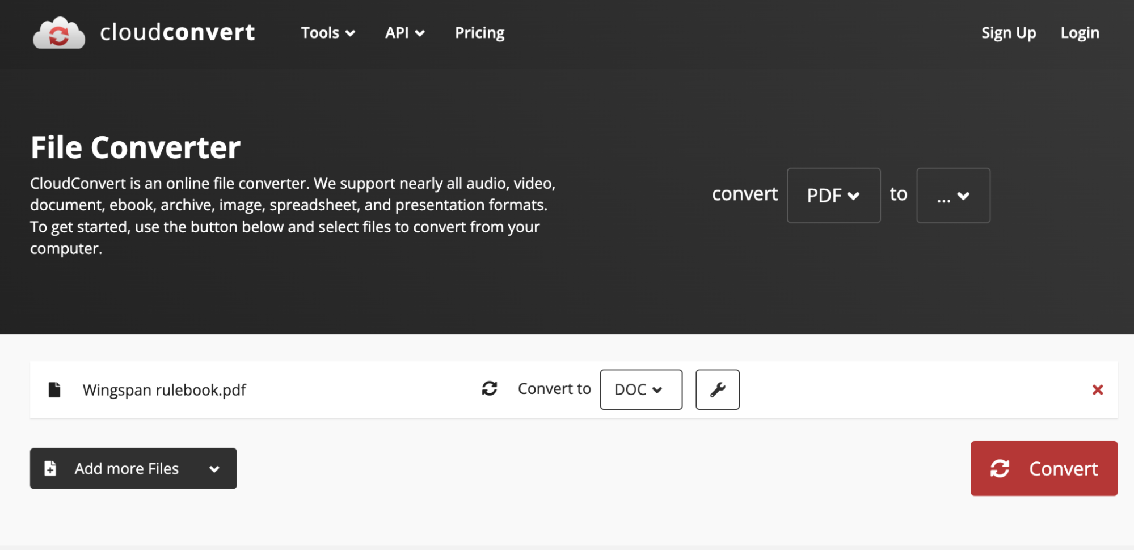The image size is (1134, 551).
Task: Click the red Convert button
Action: [1044, 468]
